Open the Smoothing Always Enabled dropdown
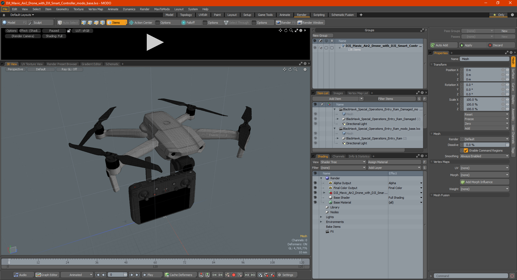Screen dimensions: 517x280 coord(484,156)
